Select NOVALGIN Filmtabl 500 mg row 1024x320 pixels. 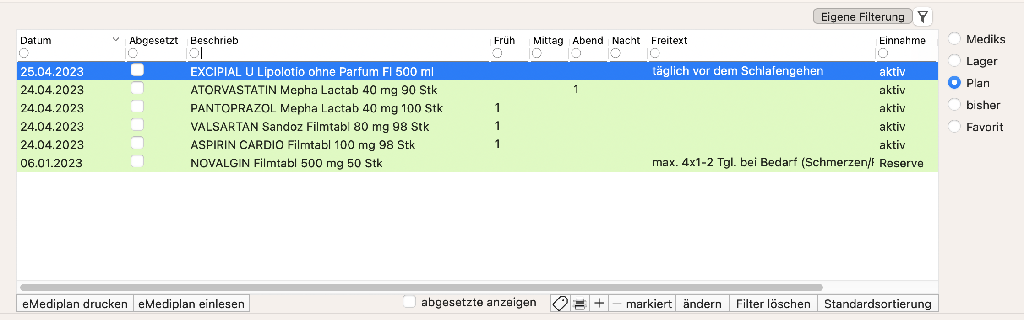tap(478, 163)
